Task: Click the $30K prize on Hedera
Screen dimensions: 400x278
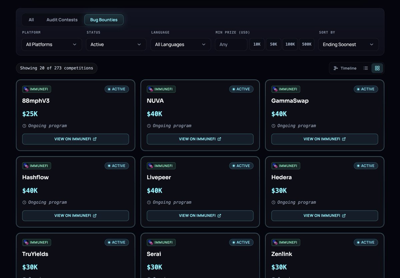Action: point(279,191)
